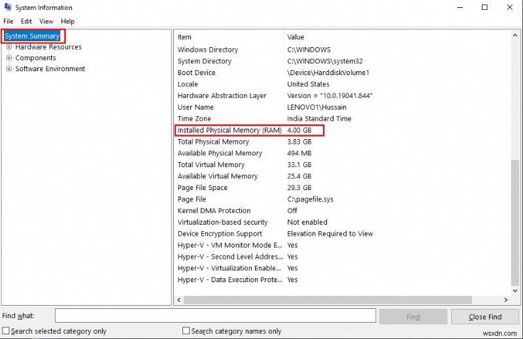523x339 pixels.
Task: Select the User Name row
Action: pyautogui.click(x=343, y=107)
